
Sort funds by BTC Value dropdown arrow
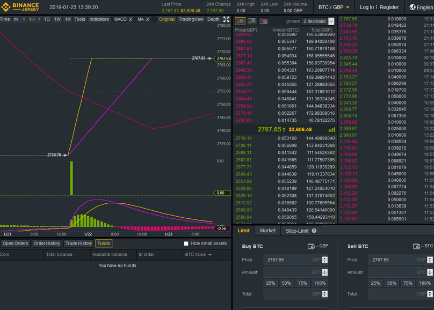tap(210, 254)
